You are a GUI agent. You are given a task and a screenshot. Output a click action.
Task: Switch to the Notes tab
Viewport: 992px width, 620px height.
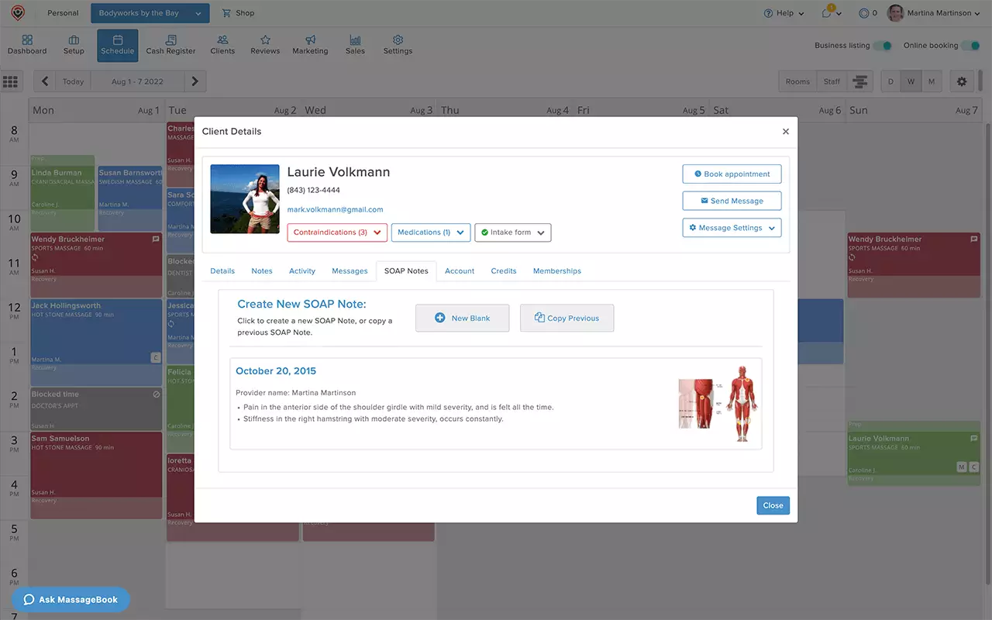click(261, 270)
